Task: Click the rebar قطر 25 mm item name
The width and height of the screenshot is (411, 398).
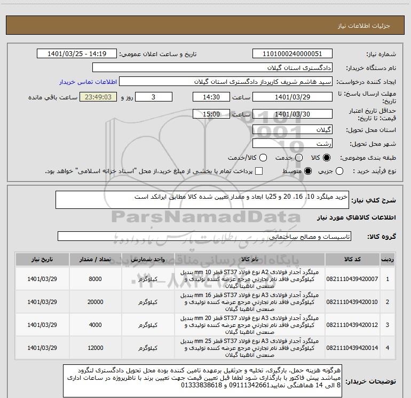Action: 250,348
